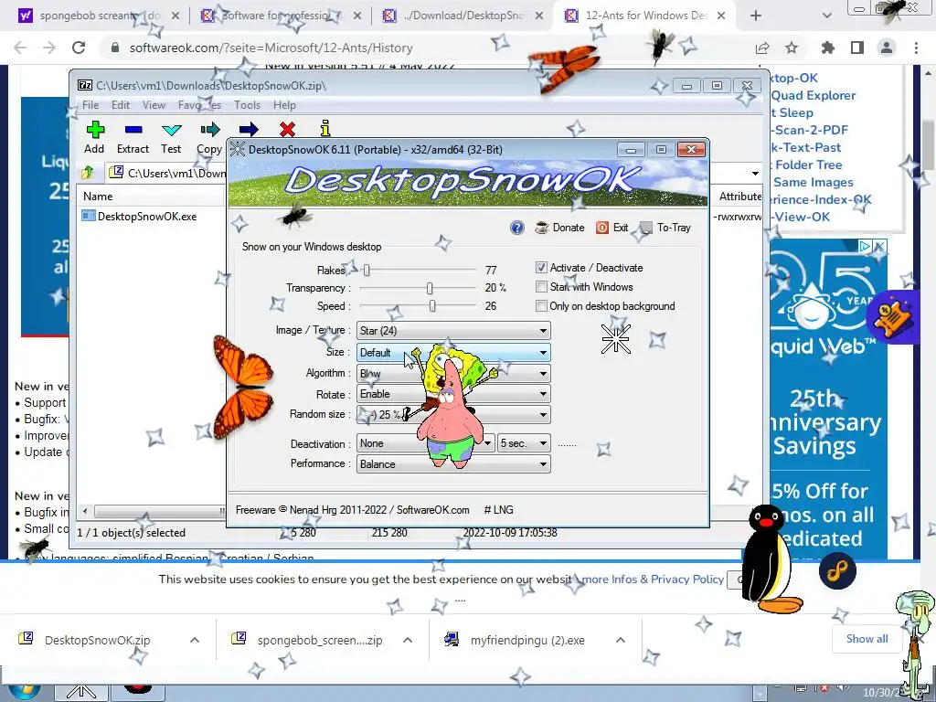Open Chrome three-dot menu

[916, 48]
